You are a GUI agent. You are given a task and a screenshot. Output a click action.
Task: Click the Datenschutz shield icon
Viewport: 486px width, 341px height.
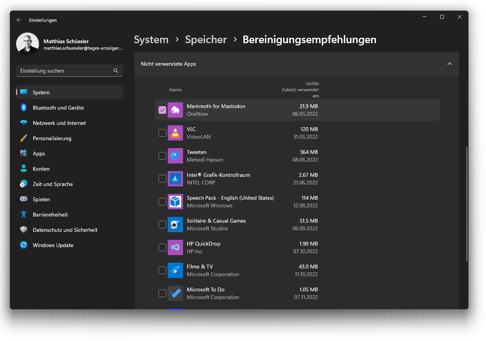[24, 230]
